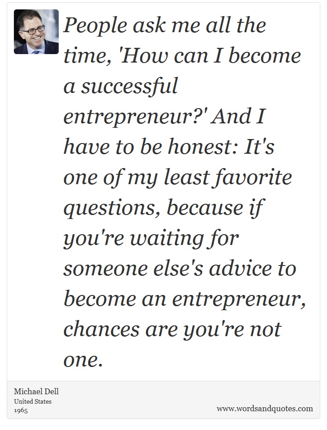
Task: Click the word 'People' starting the quote
Action: point(95,26)
